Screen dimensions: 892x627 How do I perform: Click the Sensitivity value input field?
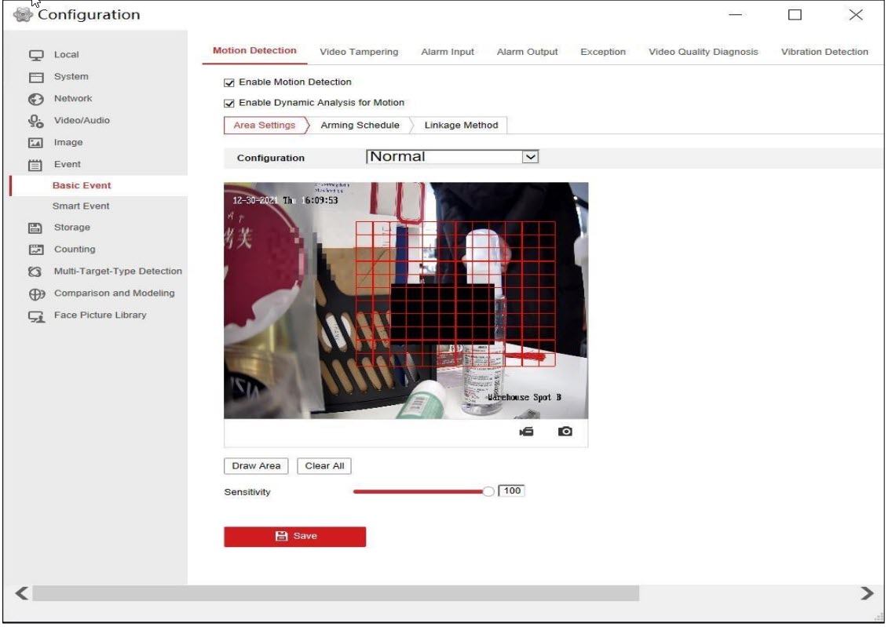512,491
